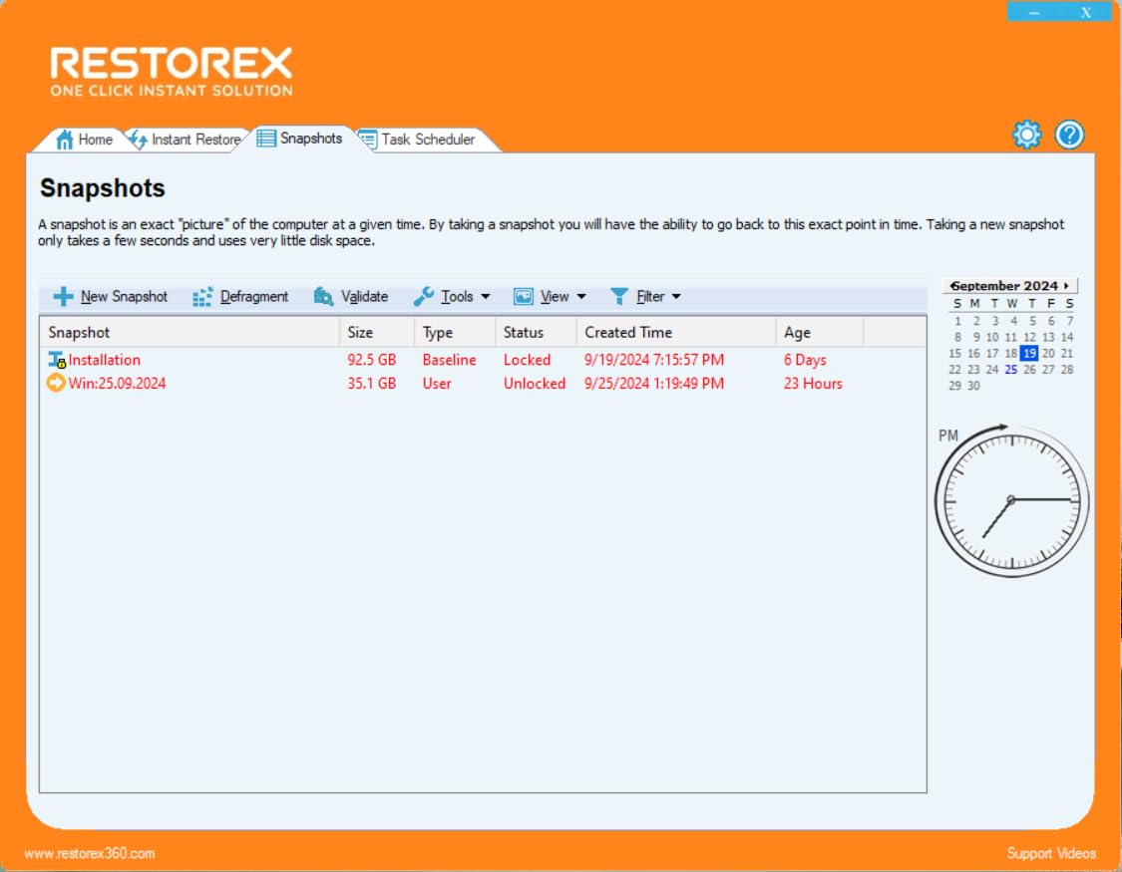Click the Tools wrench icon
Screen dimensions: 1122x872
tap(426, 296)
